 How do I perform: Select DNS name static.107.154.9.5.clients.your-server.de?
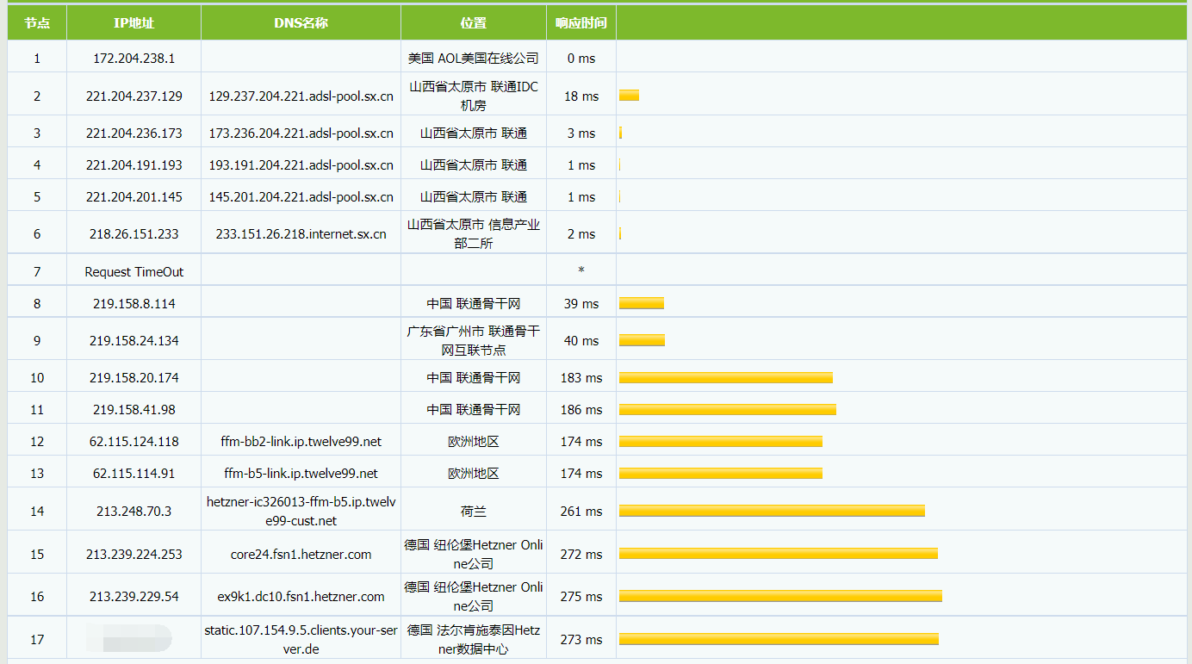301,640
